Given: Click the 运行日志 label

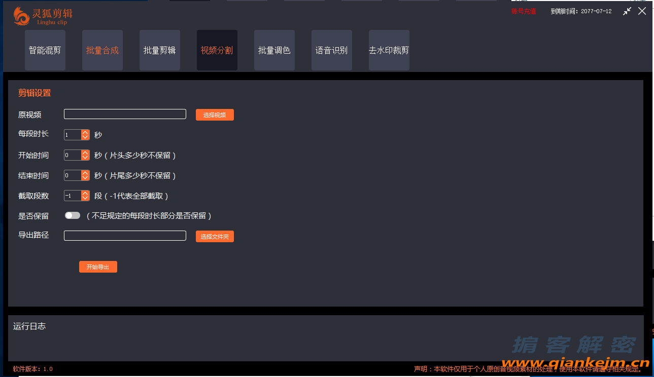Looking at the screenshot, I should [x=29, y=326].
